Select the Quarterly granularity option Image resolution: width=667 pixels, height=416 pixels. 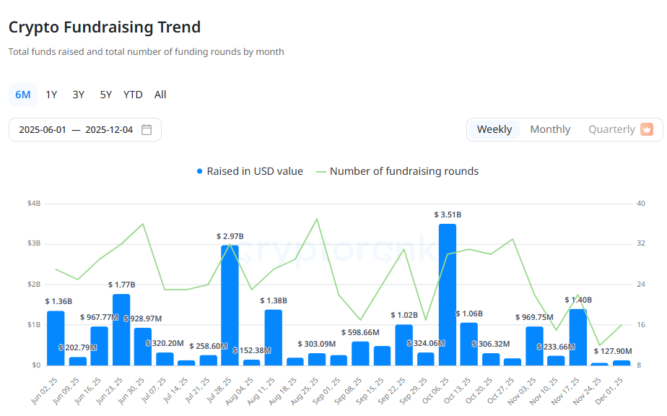pos(611,129)
